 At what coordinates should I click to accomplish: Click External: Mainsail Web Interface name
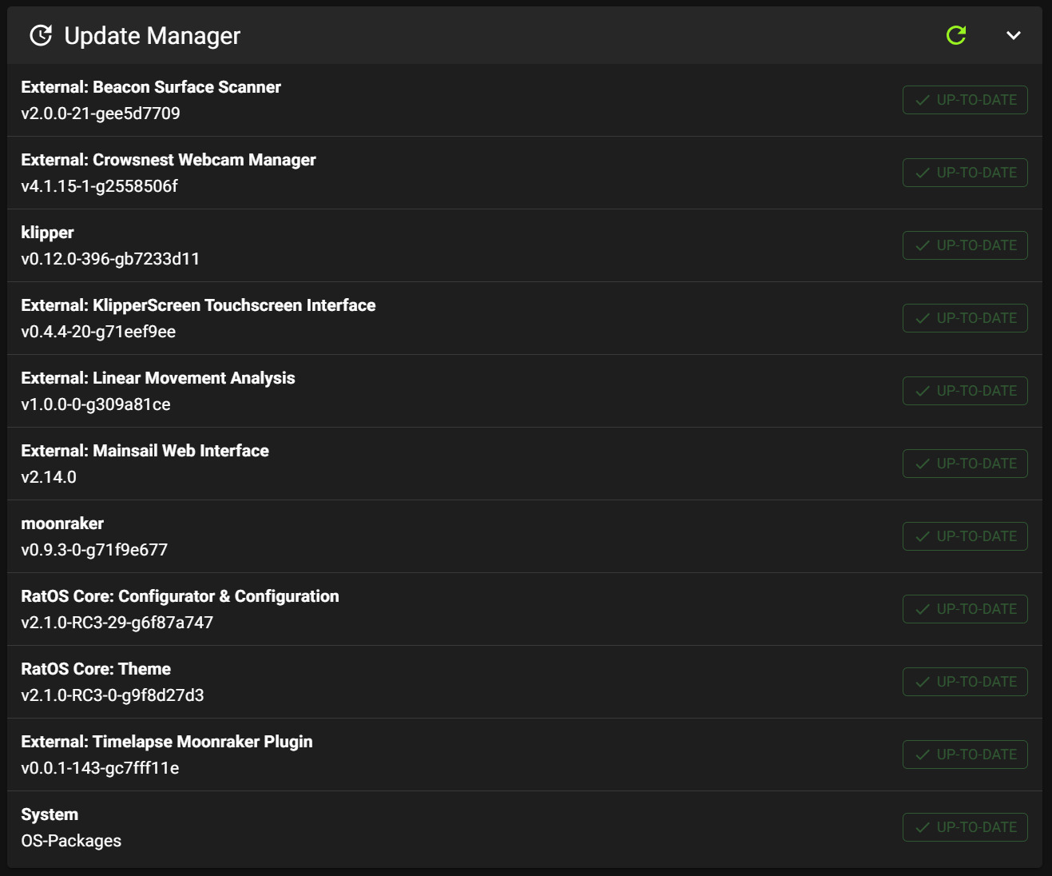click(145, 451)
